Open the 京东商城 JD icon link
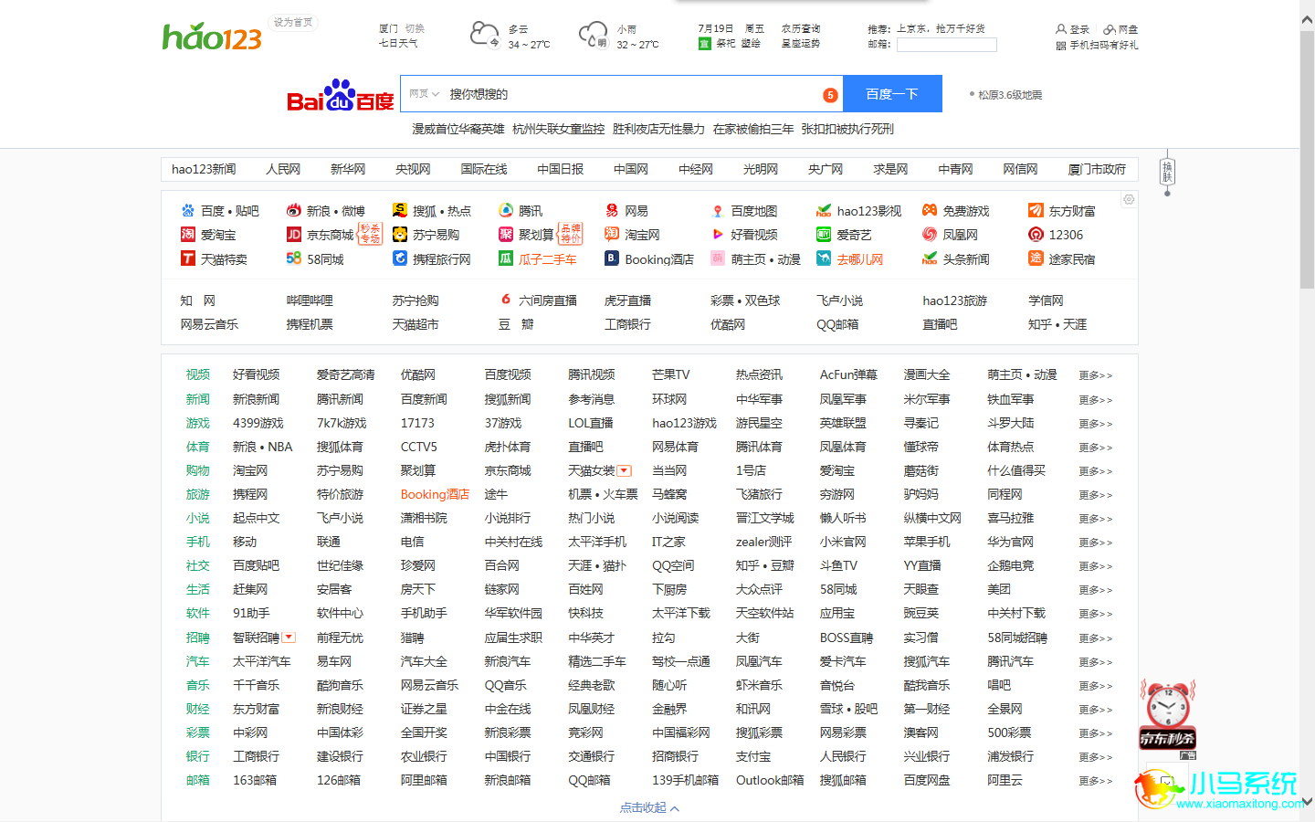This screenshot has height=822, width=1315. coord(294,235)
